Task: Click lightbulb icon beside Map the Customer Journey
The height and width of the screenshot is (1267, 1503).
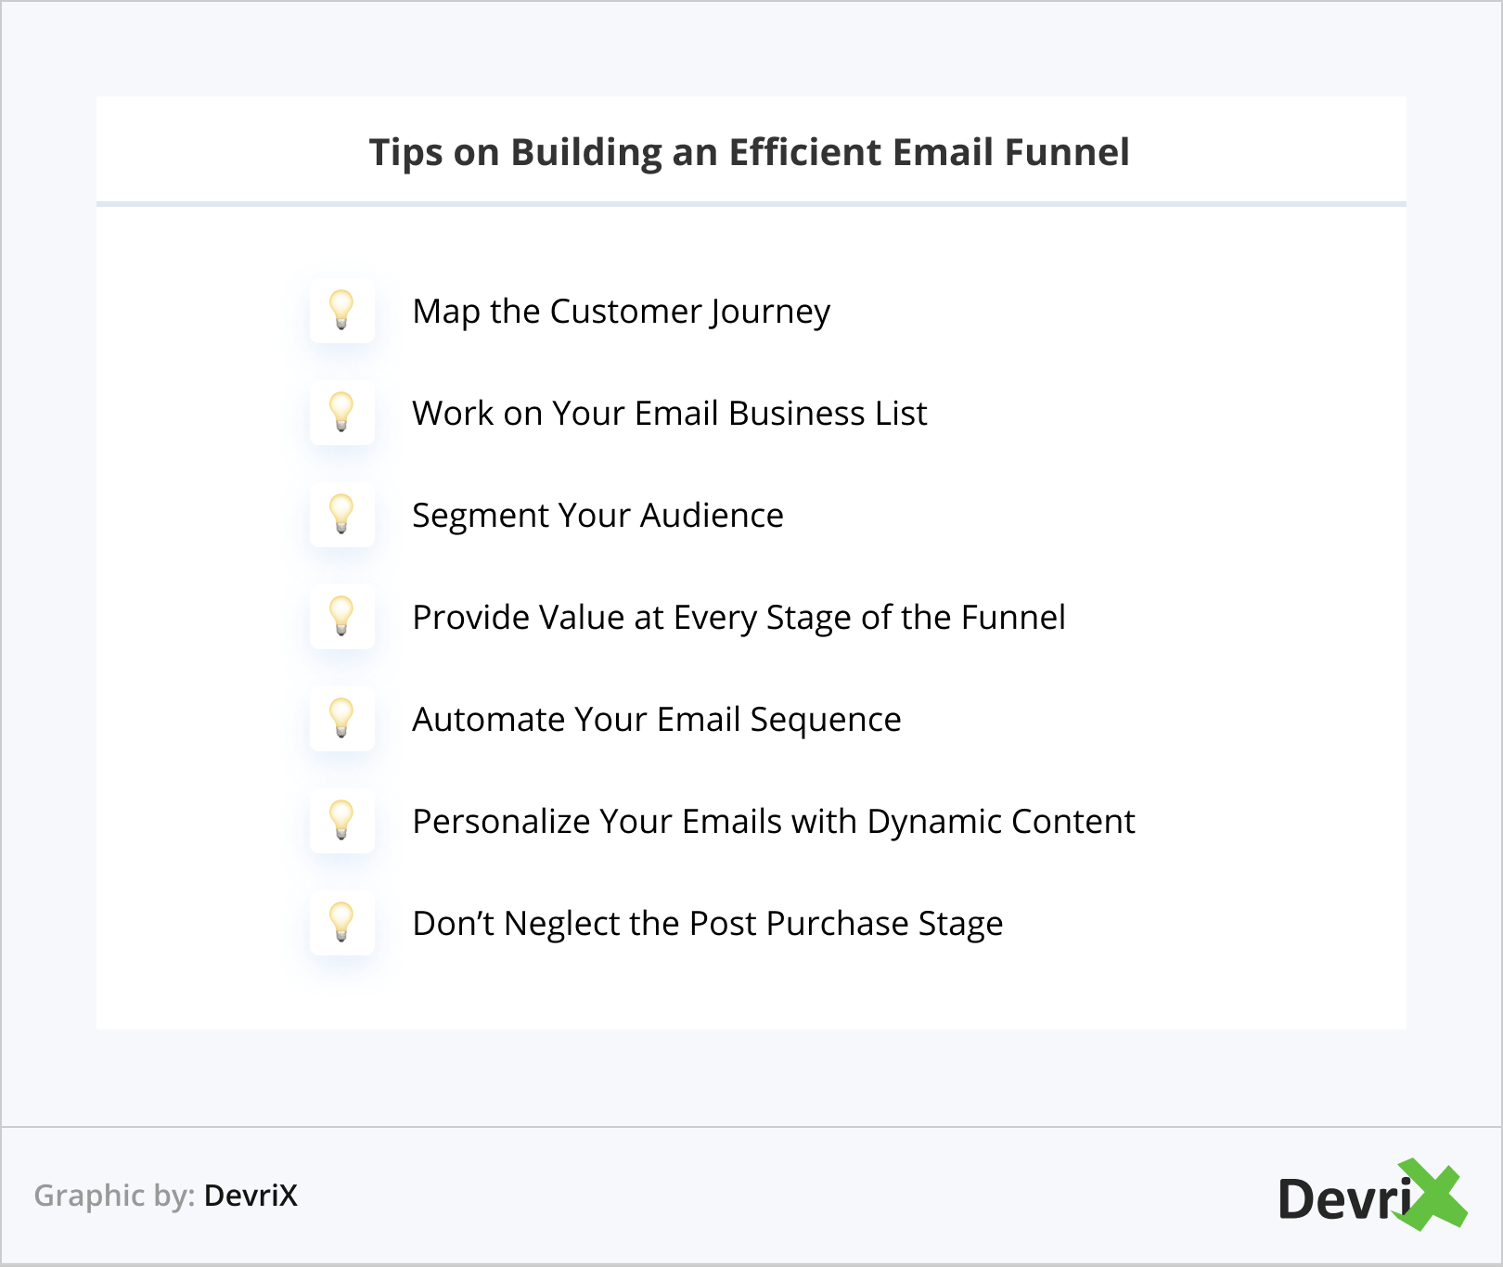Action: tap(341, 310)
